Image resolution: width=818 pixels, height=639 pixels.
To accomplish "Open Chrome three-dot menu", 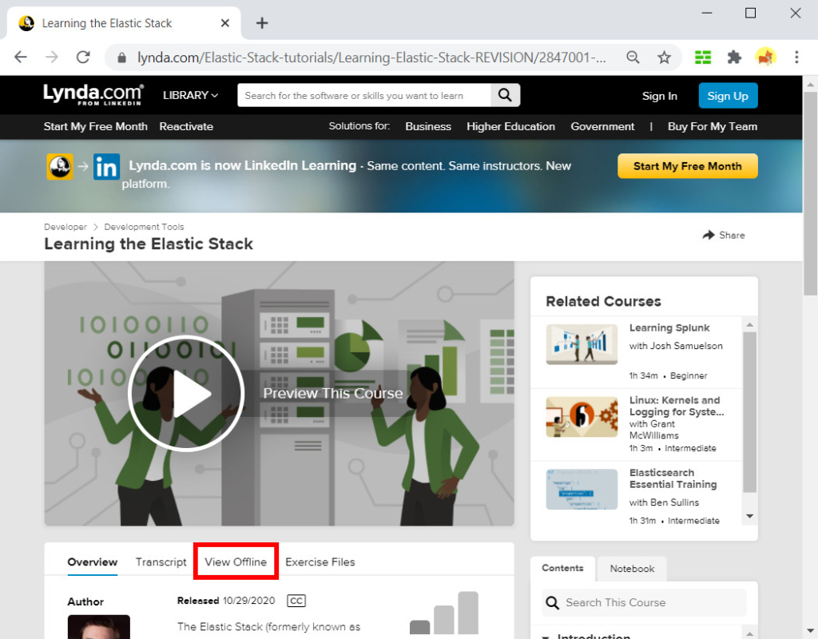I will tap(796, 57).
